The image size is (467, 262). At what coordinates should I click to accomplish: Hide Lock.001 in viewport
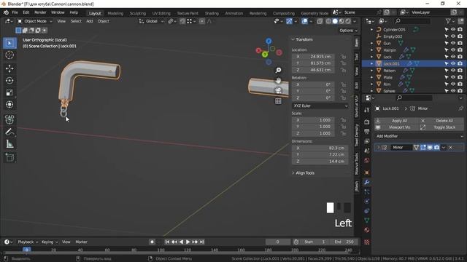(x=453, y=63)
